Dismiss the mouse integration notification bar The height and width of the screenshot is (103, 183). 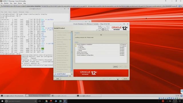[x=179, y=6]
